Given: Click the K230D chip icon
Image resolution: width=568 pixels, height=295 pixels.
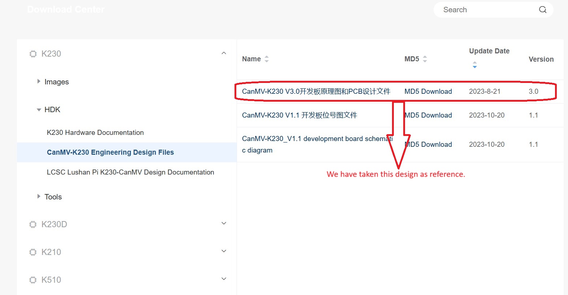Looking at the screenshot, I should 33,224.
